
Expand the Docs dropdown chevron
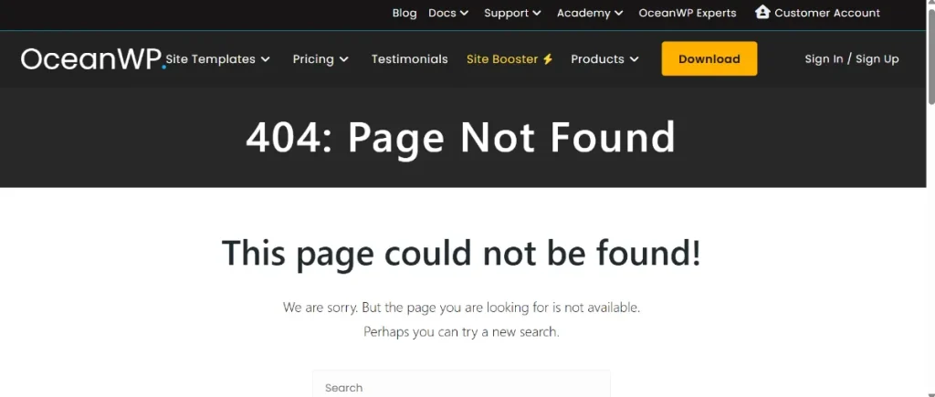coord(464,13)
